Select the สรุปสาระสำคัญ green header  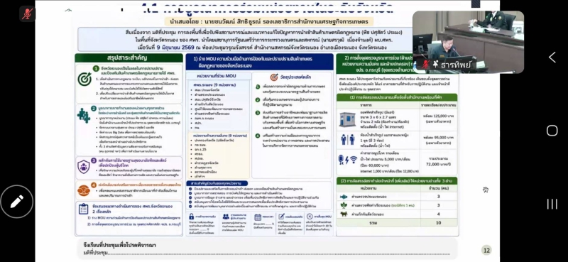[x=129, y=58]
